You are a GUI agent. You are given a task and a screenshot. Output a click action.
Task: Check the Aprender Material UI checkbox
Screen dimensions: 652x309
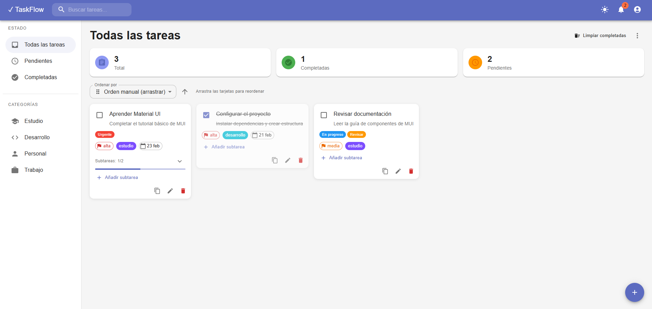coord(99,115)
